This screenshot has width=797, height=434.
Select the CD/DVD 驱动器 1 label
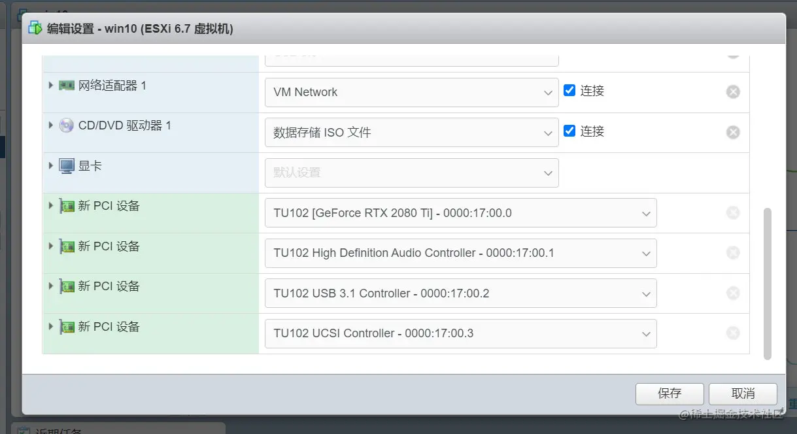tap(125, 125)
